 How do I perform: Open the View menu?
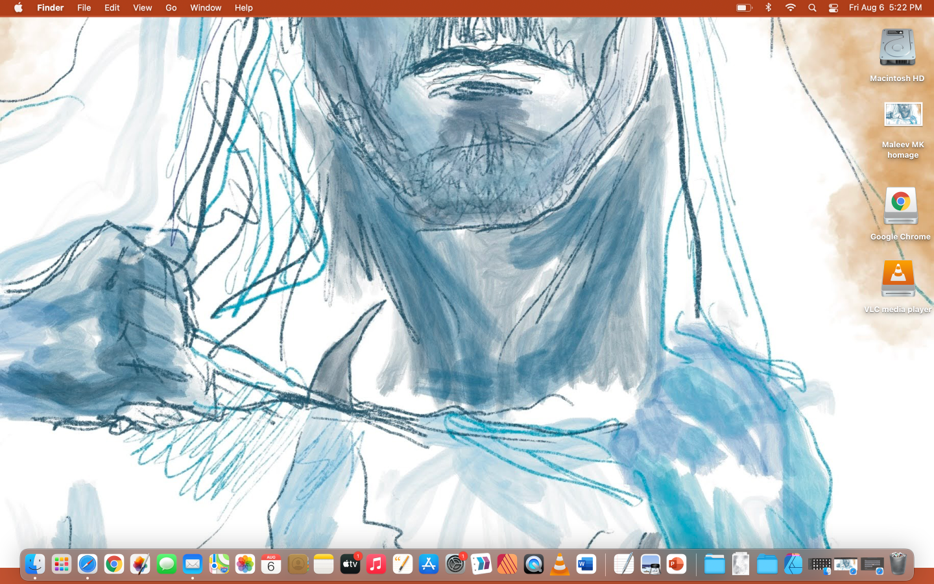[142, 8]
